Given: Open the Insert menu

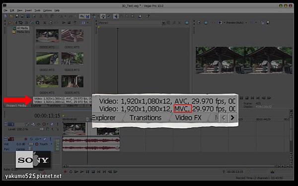Looking at the screenshot, I should (x=28, y=10).
